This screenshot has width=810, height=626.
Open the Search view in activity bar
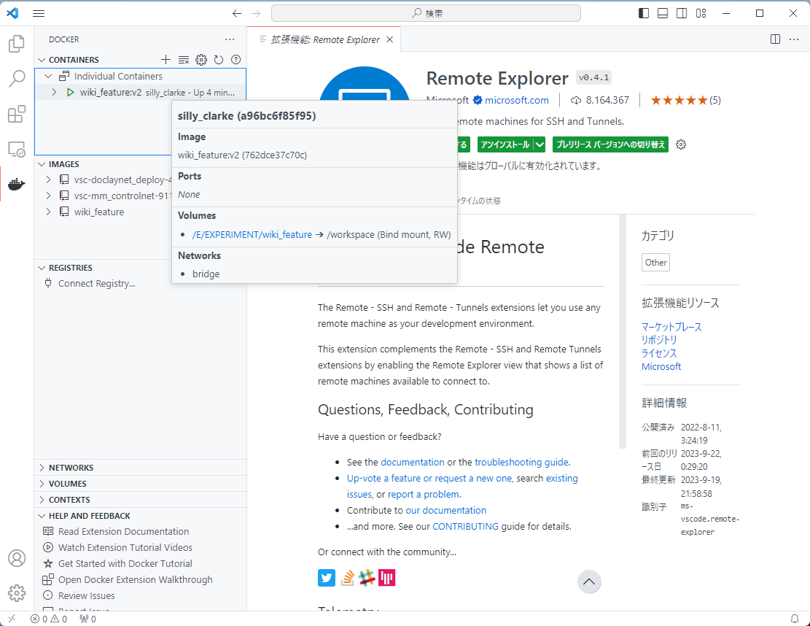coord(17,79)
